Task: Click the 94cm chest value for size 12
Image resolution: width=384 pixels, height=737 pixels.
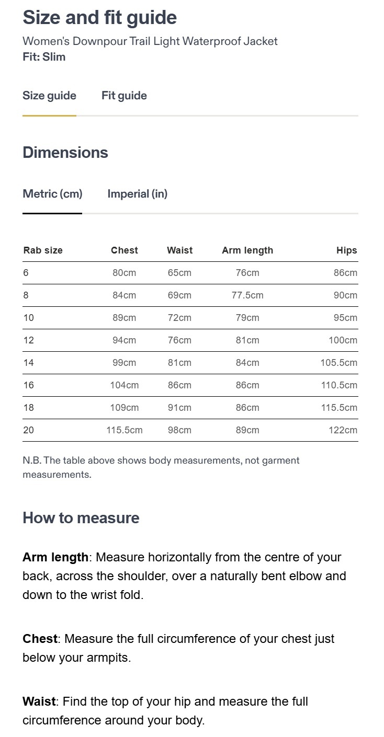Action: tap(125, 340)
